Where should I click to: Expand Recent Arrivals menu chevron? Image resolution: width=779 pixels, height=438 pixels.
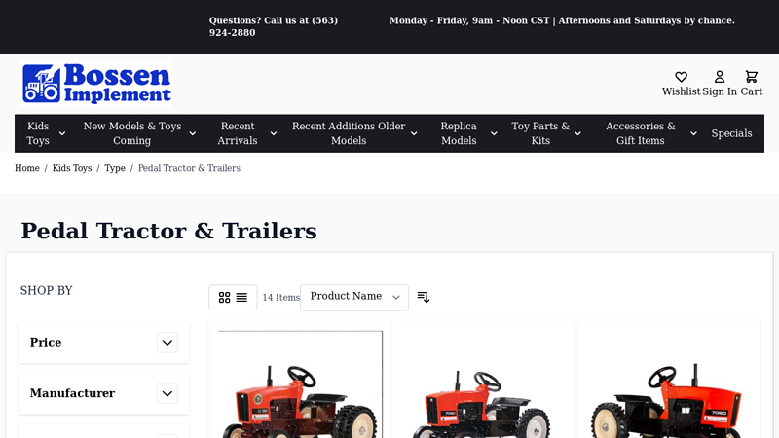pos(274,133)
